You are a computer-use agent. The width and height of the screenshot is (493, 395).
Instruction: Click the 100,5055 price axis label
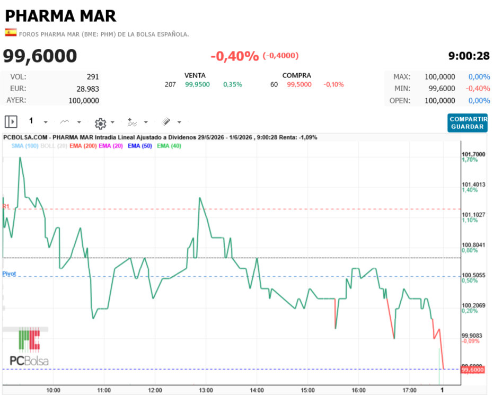pos(473,275)
